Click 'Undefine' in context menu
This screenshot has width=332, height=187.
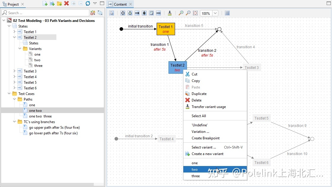[215, 125]
